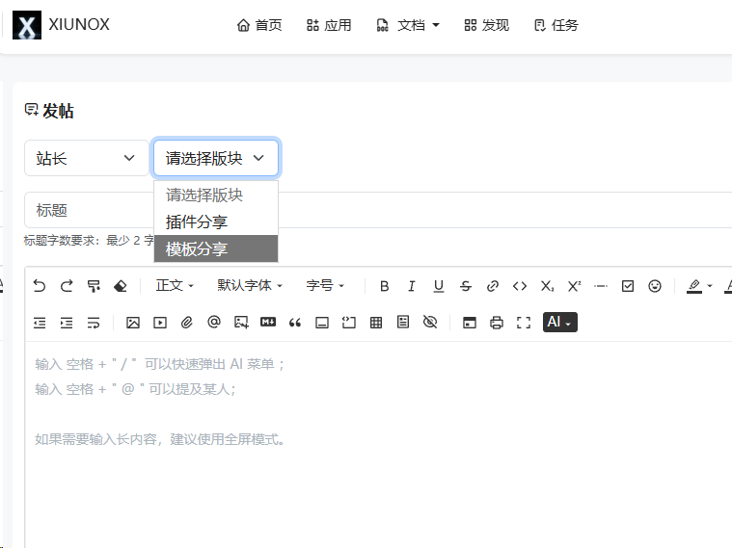
Task: Insert a video into the post
Action: click(160, 323)
